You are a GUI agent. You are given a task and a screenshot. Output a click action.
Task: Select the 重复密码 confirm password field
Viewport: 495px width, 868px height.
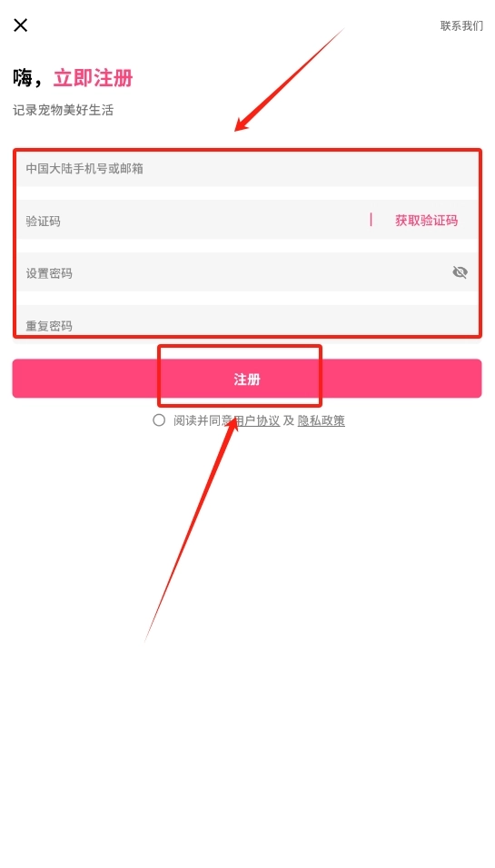[247, 321]
